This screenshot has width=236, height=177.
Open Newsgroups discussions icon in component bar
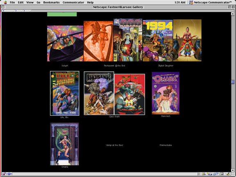(216, 174)
